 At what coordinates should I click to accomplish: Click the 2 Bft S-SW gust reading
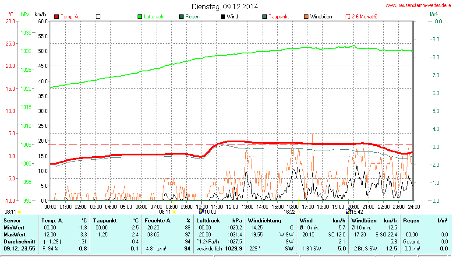point(366,248)
